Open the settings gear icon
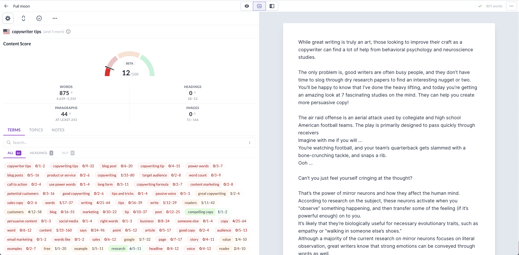 click(x=8, y=18)
